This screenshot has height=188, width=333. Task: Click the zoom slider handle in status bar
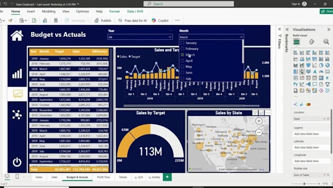(x=304, y=184)
